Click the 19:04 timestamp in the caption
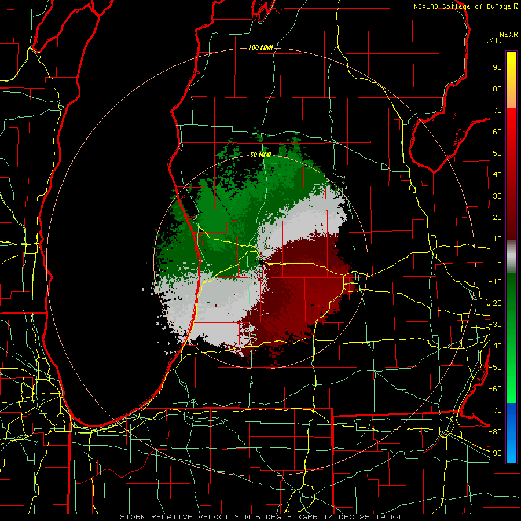The width and height of the screenshot is (521, 521). tap(388, 517)
